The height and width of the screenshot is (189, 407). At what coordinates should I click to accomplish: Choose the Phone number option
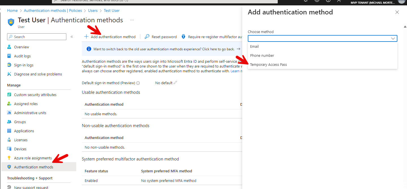(262, 56)
